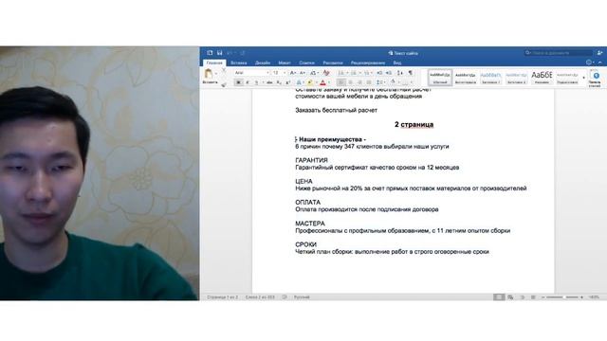Open the Styles Pane (Панель стилей)
Viewport: 607px width, 341px height.
pos(596,79)
